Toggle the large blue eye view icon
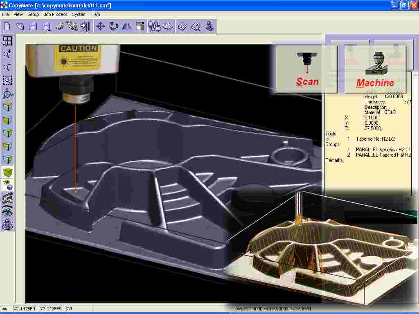Viewport: 419px width, 314px height. click(7, 211)
